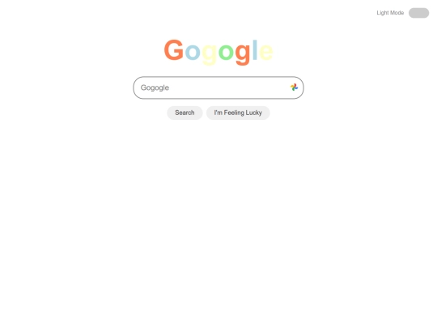Viewport: 437px width, 328px height.
Task: Click the pale yellow "e" ending the logo
Action: [266, 52]
